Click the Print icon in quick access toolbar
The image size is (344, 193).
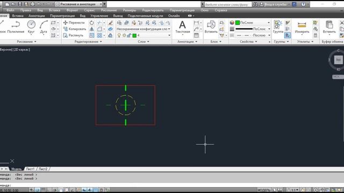point(32,4)
